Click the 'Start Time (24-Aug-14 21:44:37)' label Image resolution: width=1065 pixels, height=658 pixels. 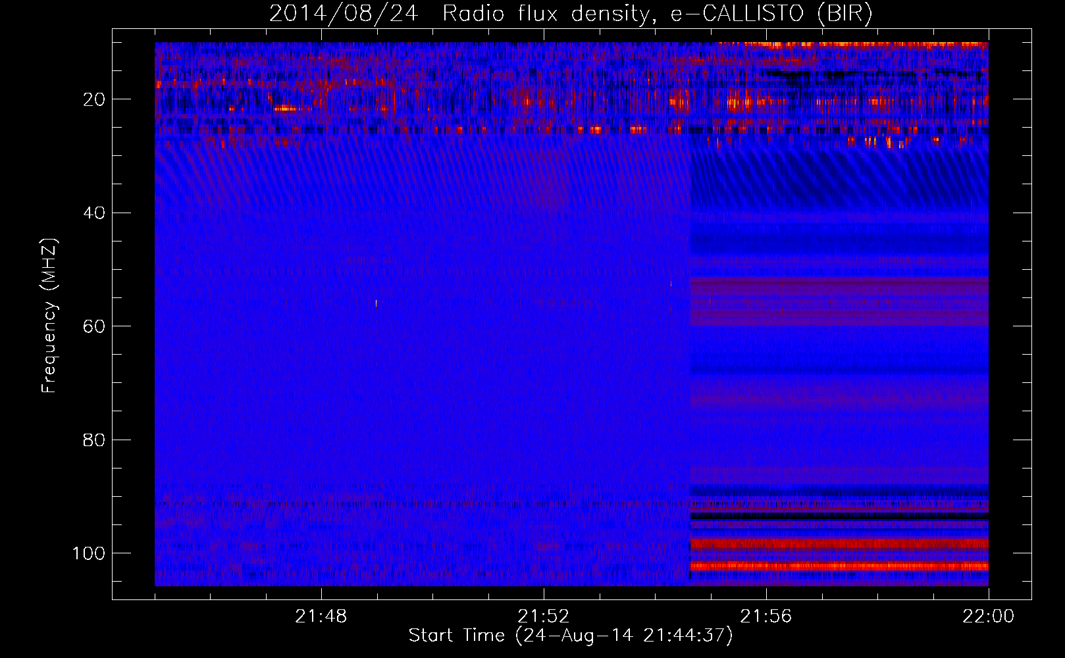point(571,636)
